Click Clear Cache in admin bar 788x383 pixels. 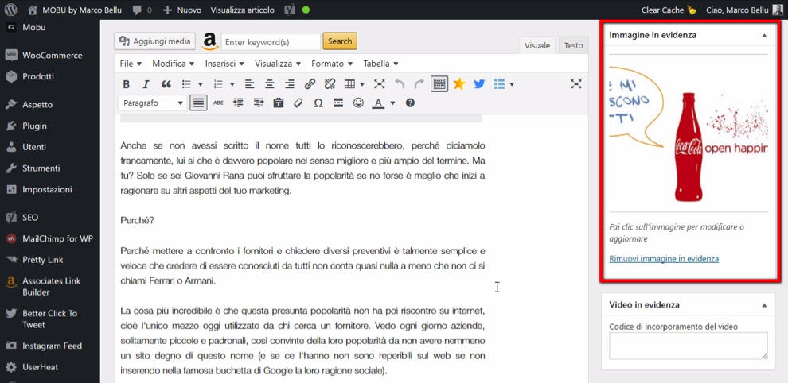click(x=669, y=10)
